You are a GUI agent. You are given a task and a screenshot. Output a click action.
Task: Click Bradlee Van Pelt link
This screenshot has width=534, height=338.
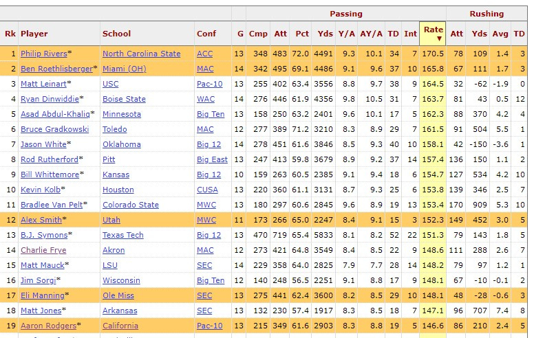click(52, 205)
